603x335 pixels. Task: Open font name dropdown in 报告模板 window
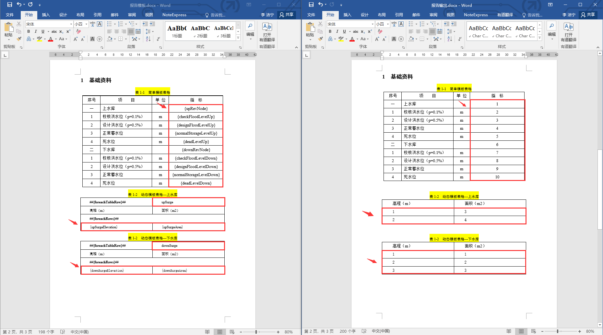tap(71, 24)
